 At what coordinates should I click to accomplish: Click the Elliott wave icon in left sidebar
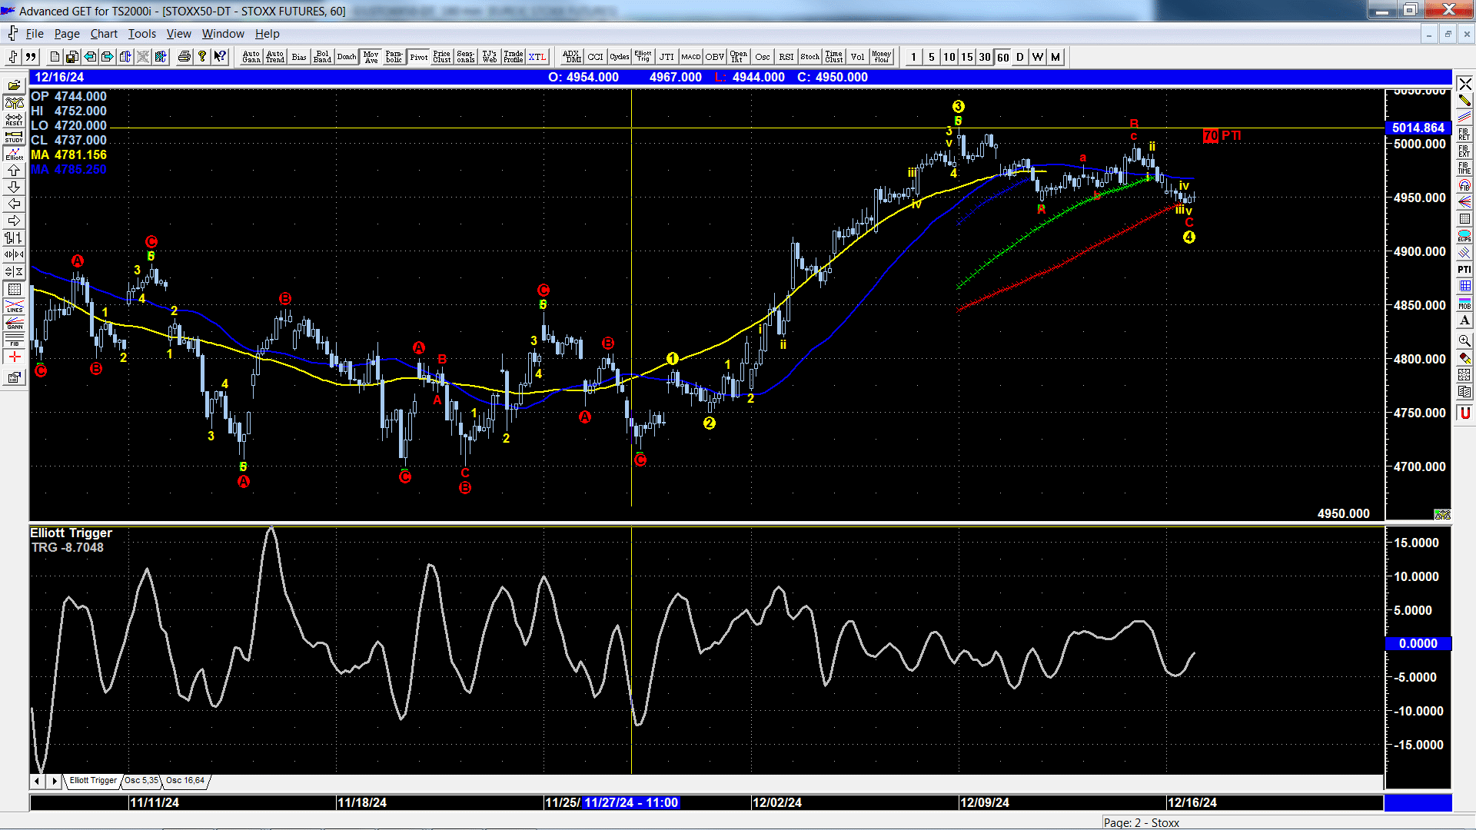(14, 153)
